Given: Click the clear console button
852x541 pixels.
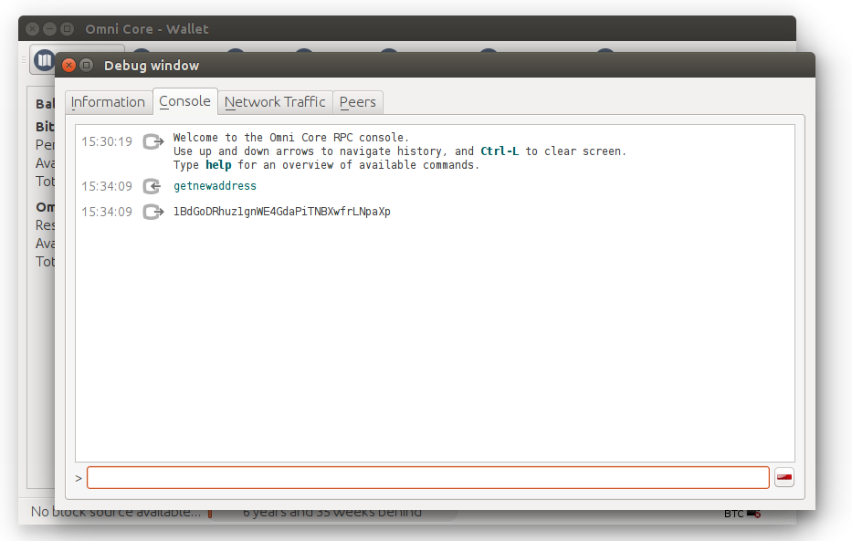Looking at the screenshot, I should click(x=784, y=477).
